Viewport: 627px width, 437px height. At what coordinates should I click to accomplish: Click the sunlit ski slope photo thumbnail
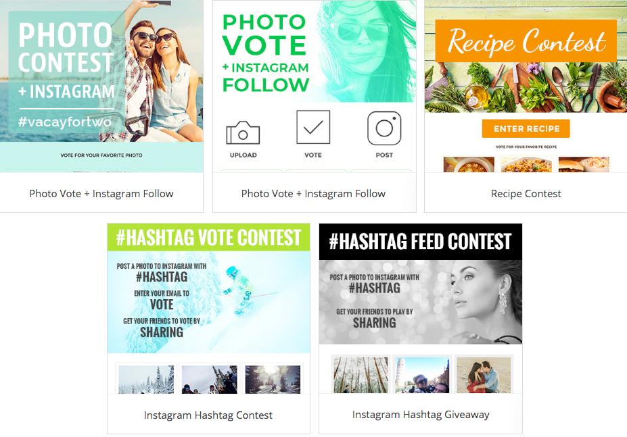[x=273, y=380]
